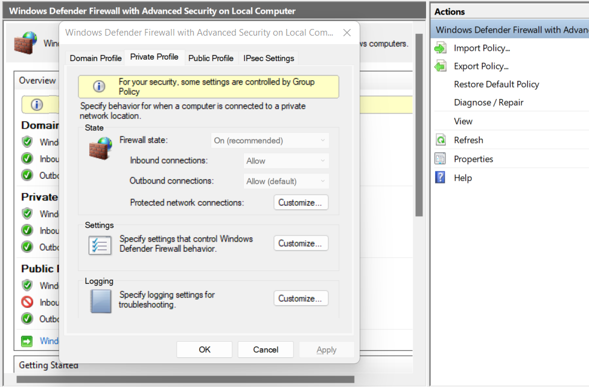589x387 pixels.
Task: Click the dialog title bar text
Action: click(x=199, y=33)
